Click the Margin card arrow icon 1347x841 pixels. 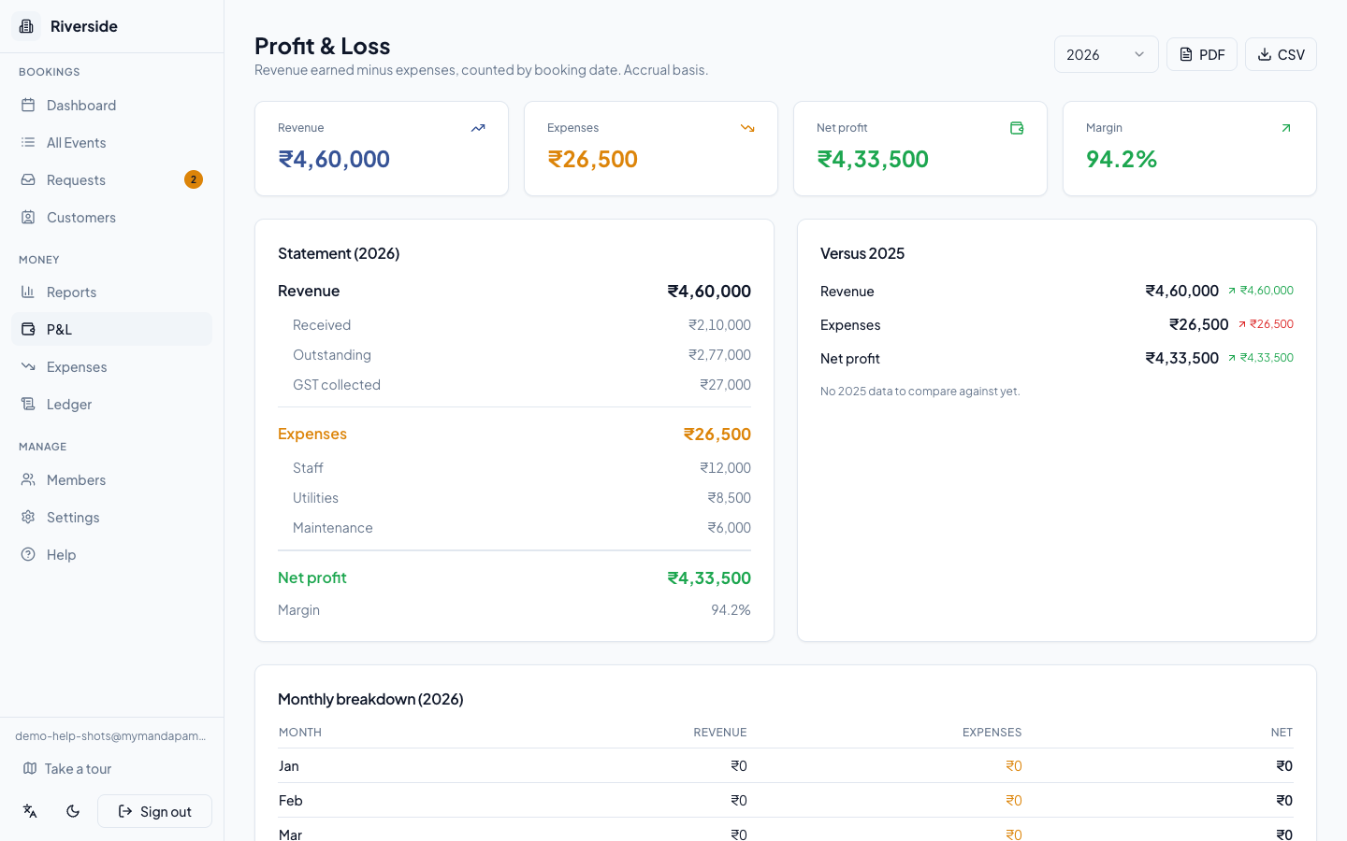coord(1286,128)
